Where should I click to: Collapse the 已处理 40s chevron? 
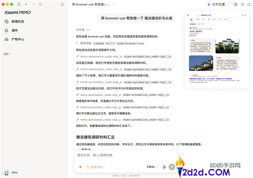click(93, 30)
